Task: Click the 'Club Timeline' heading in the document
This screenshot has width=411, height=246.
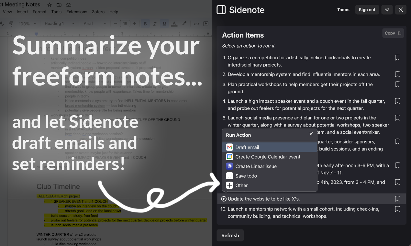Action: [58, 187]
